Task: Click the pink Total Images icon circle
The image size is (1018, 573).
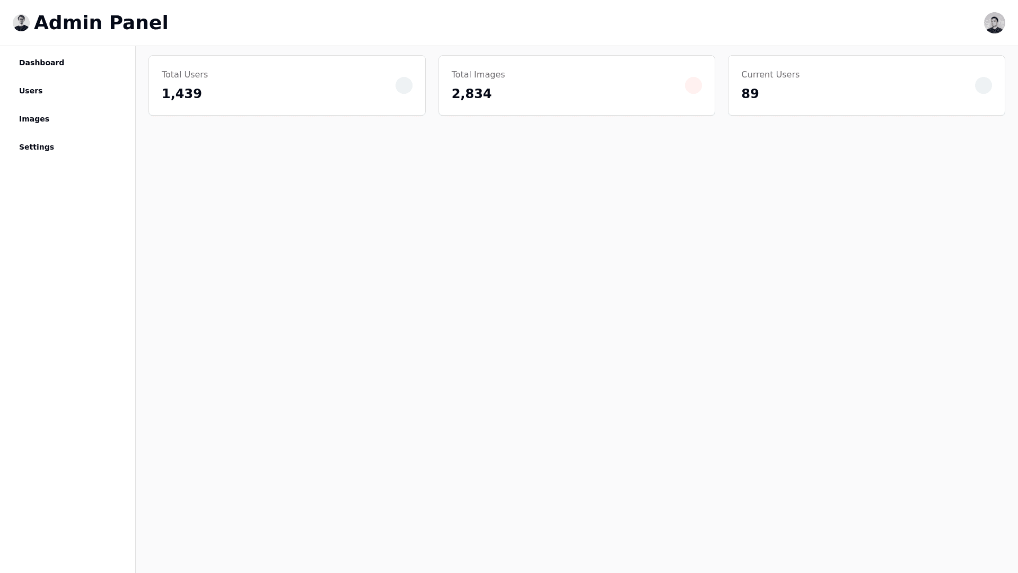Action: [693, 85]
